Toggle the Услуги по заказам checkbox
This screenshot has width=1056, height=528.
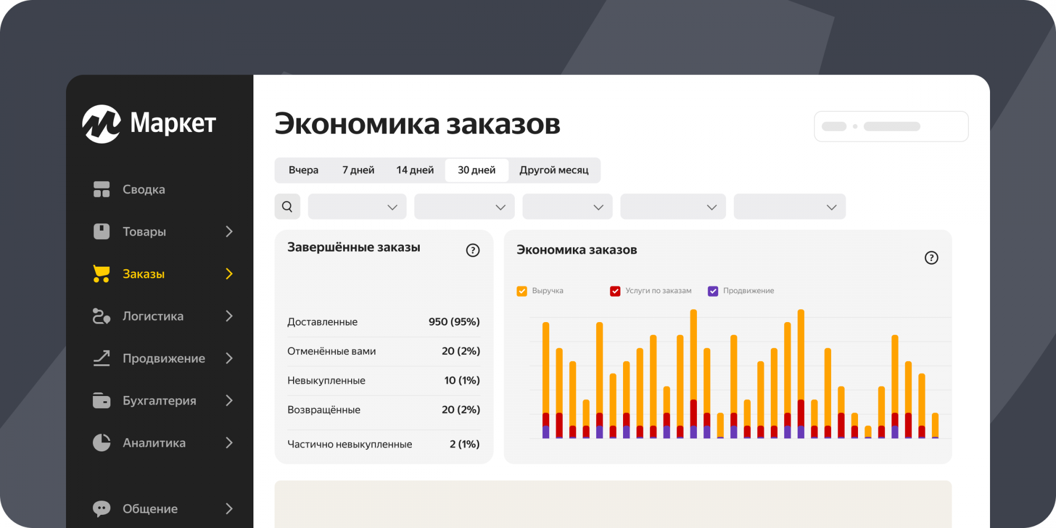(x=615, y=291)
